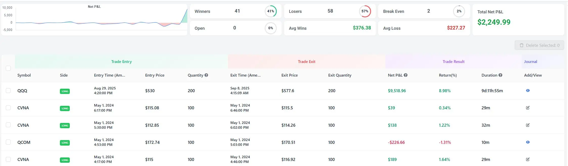568x166 pixels.
Task: Check the checkbox on the QCOM row
Action: [x=8, y=142]
